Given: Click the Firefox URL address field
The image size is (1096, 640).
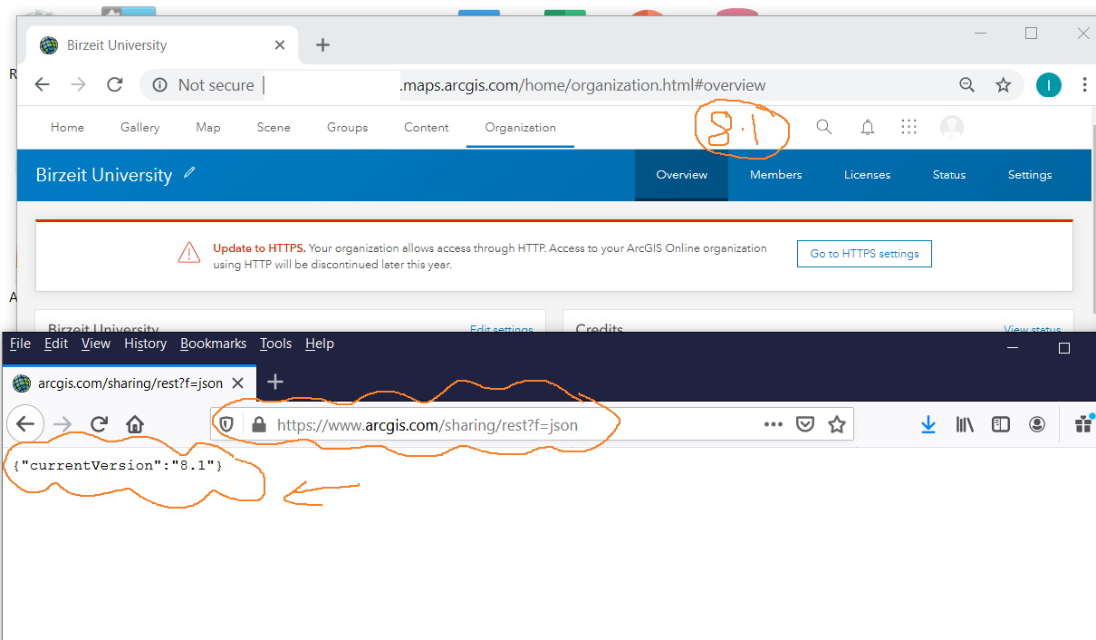Looking at the screenshot, I should click(533, 424).
